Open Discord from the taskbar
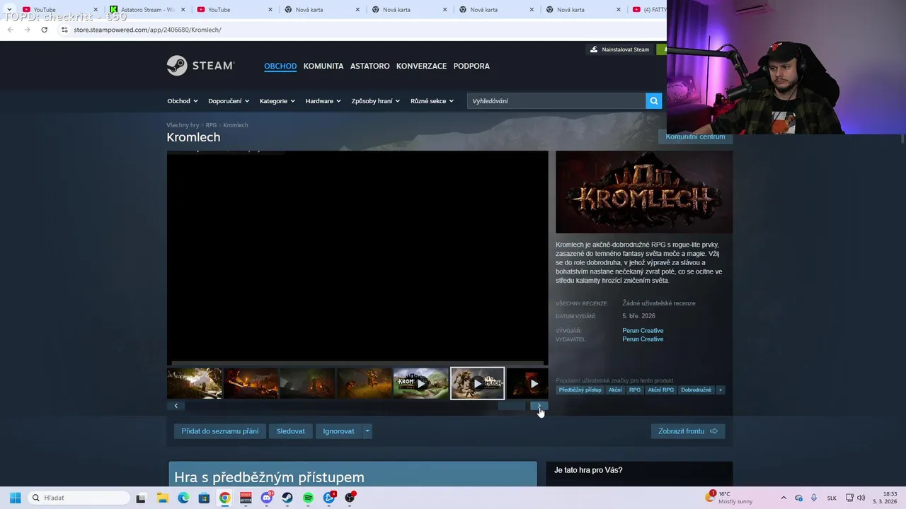 267,498
